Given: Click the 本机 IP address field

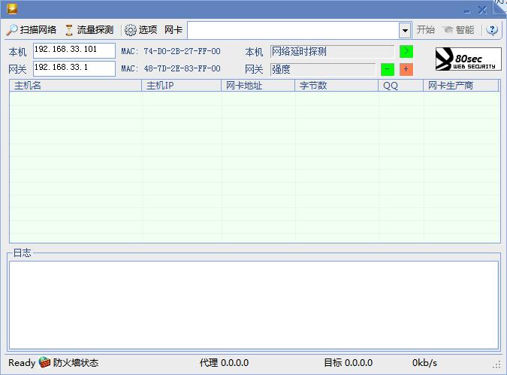Looking at the screenshot, I should click(74, 50).
